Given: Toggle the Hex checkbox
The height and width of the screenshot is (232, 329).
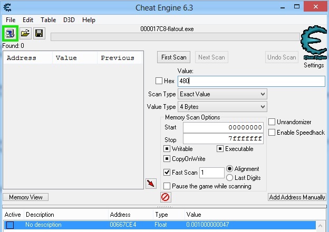Looking at the screenshot, I should (x=159, y=81).
